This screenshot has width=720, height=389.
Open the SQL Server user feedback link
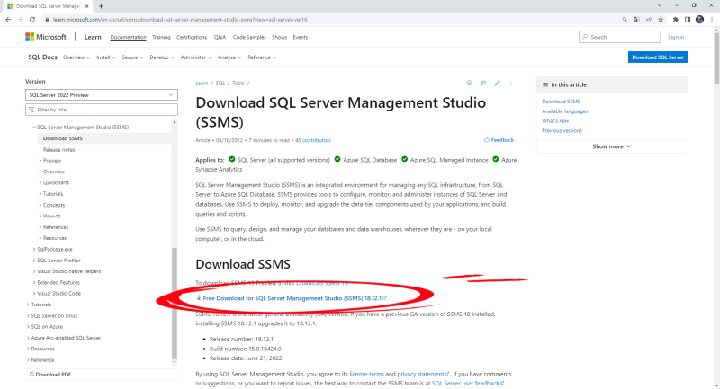coord(465,383)
